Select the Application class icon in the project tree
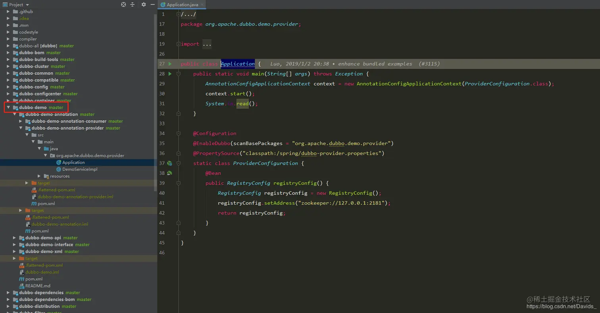This screenshot has height=313, width=600. [x=59, y=162]
